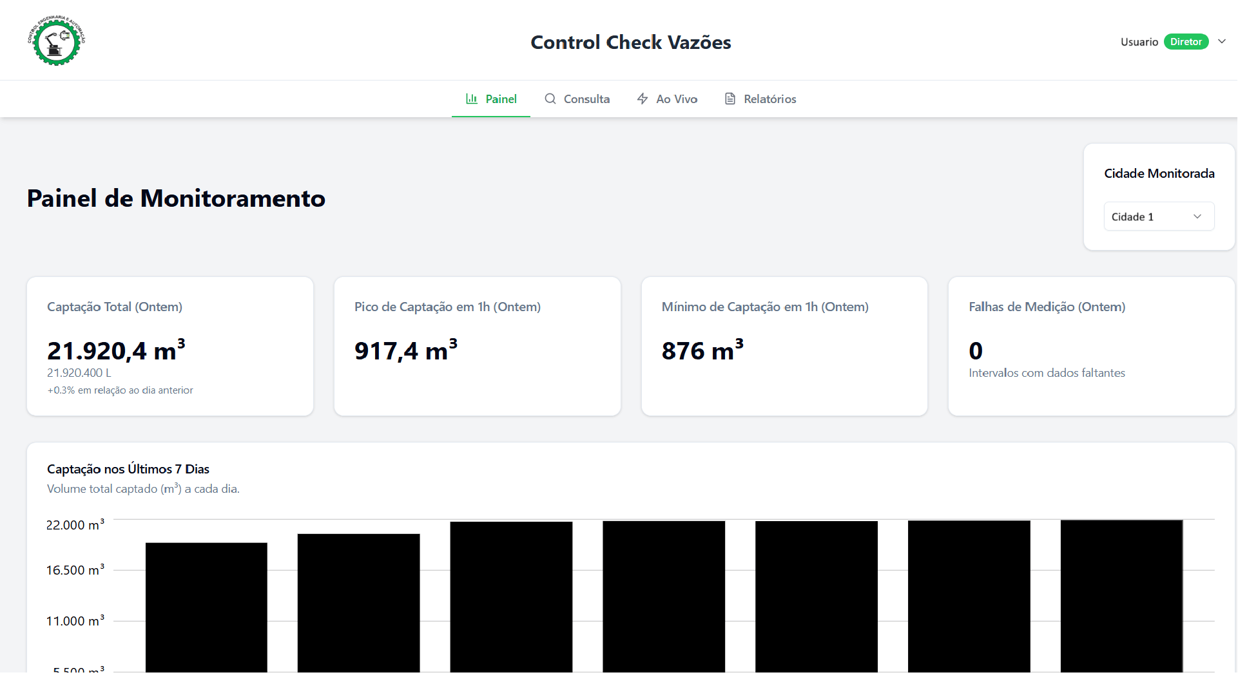Open the Painel tab
The height and width of the screenshot is (677, 1238).
491,99
